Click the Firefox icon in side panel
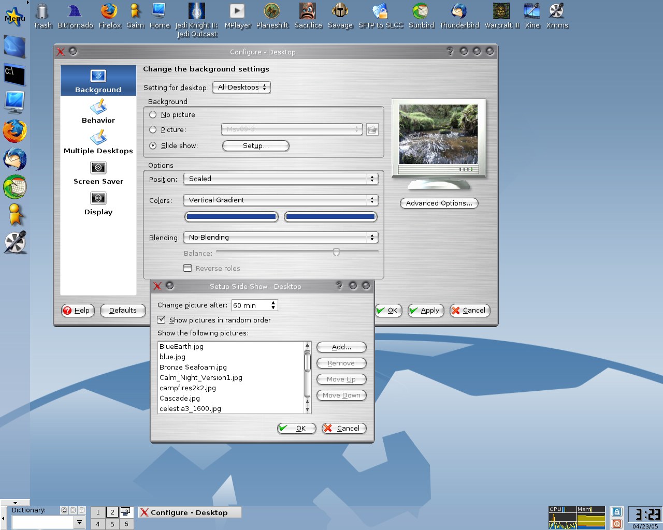This screenshot has height=530, width=663. 15,130
